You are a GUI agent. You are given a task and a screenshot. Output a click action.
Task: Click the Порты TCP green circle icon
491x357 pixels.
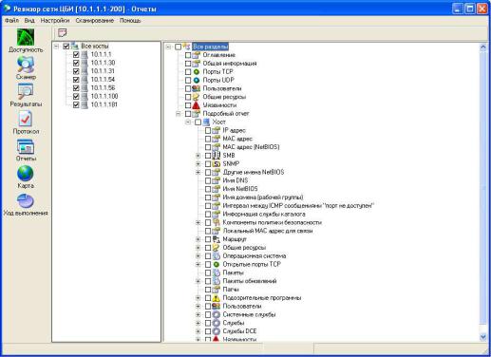197,72
